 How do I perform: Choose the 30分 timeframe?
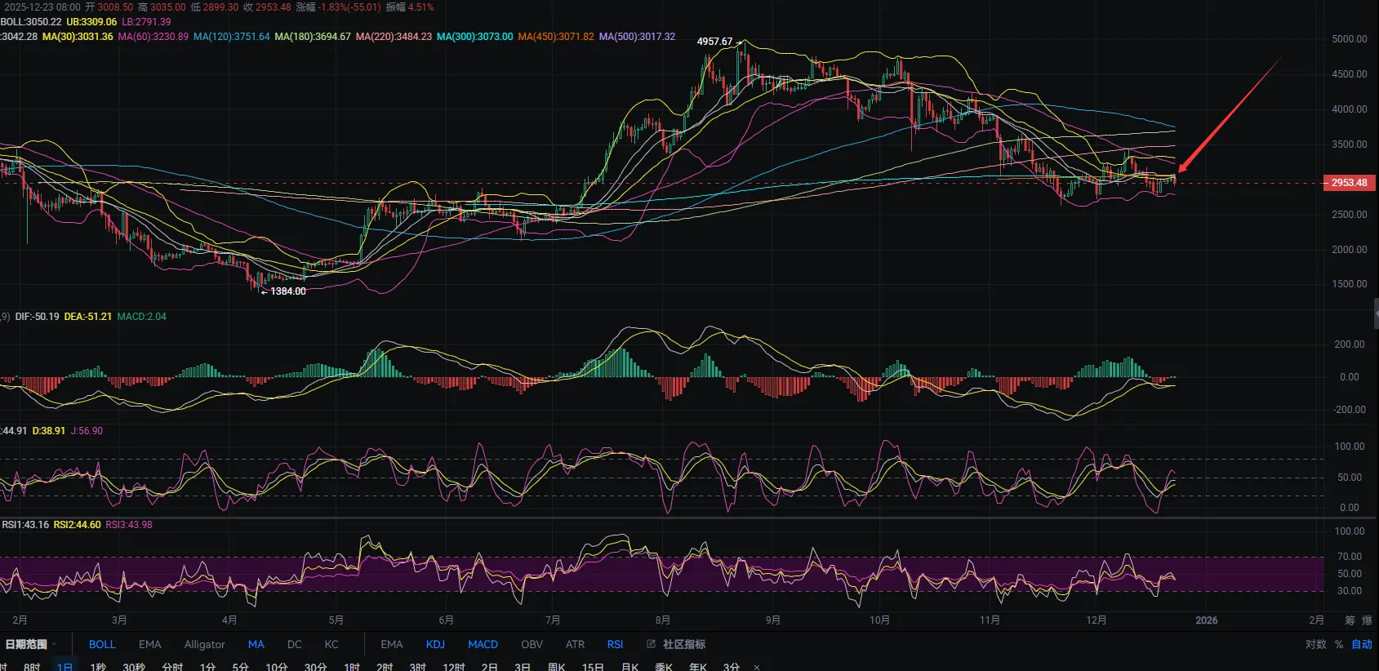pos(315,666)
